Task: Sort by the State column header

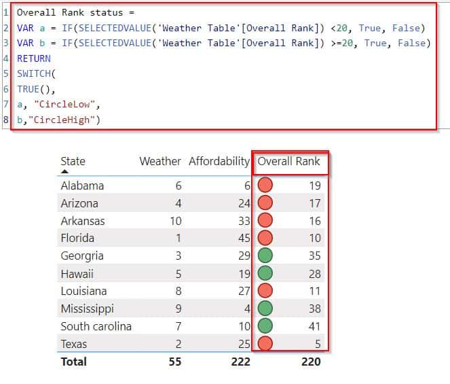Action: pos(73,161)
